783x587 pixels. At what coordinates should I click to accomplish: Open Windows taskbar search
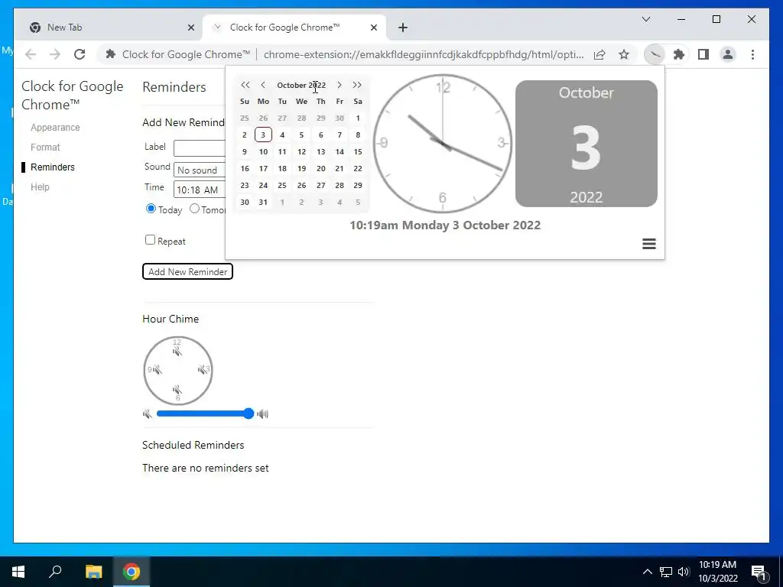[55, 572]
